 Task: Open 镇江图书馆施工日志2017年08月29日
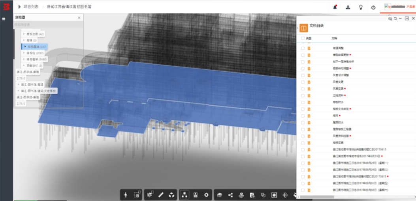click(361, 169)
